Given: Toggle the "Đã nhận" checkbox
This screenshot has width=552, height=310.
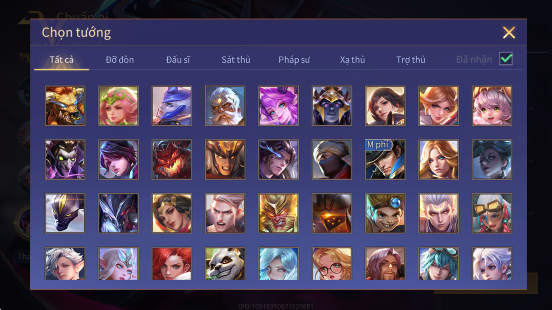Looking at the screenshot, I should 506,59.
